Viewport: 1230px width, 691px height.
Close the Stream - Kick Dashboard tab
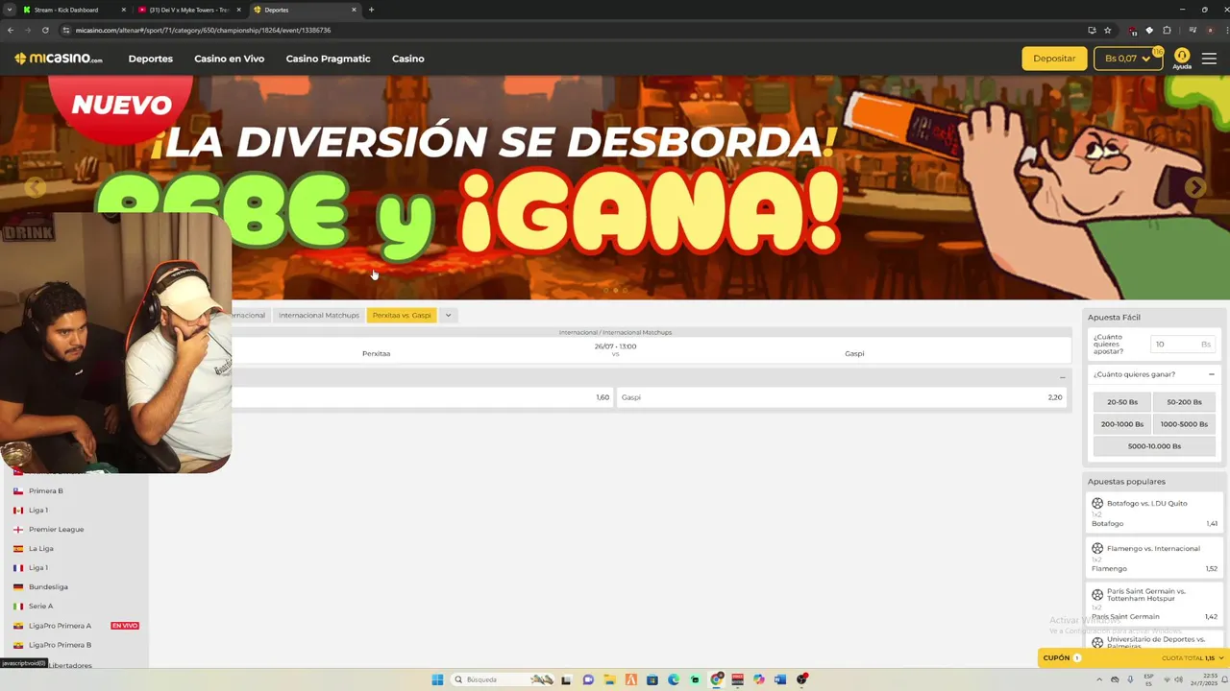tap(124, 10)
